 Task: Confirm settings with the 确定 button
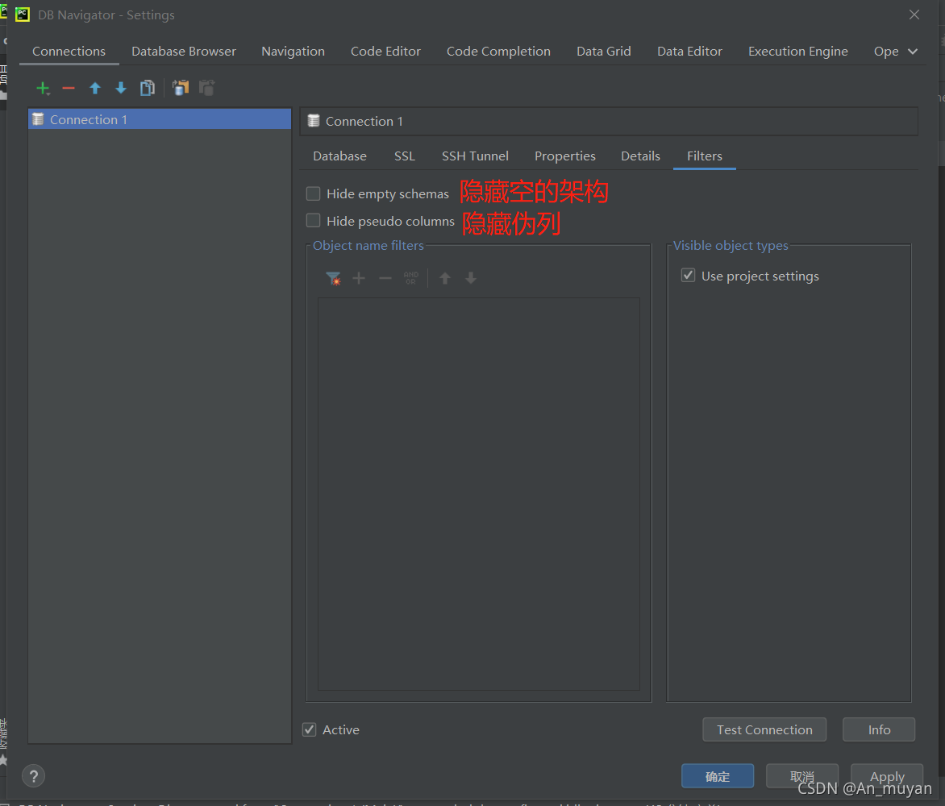click(717, 776)
